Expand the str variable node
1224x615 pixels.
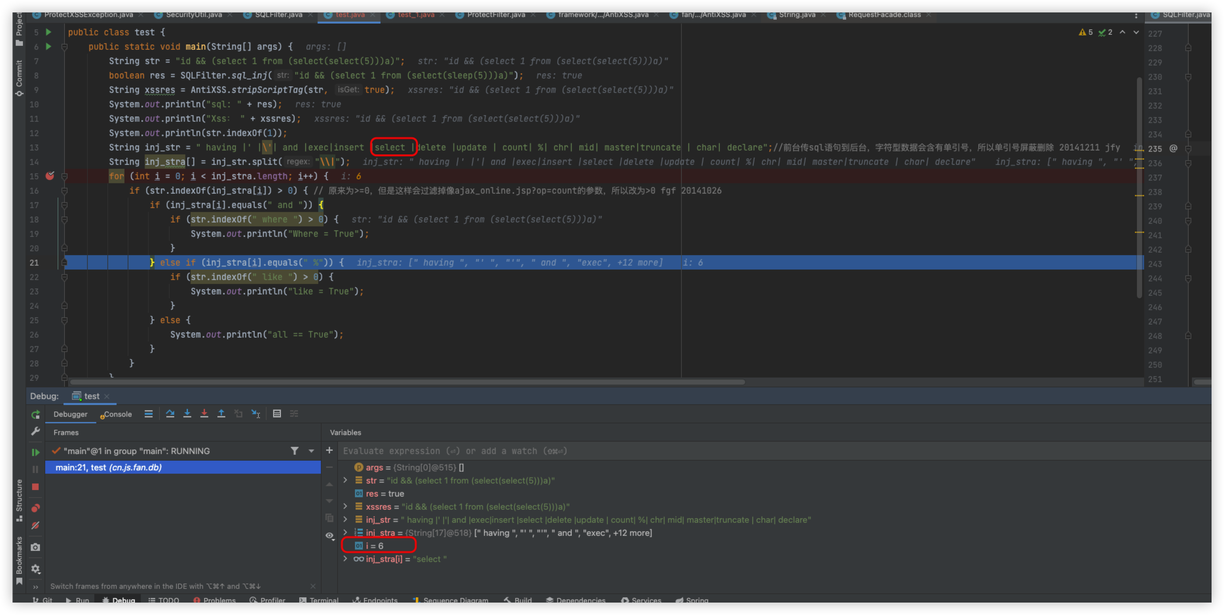(x=345, y=480)
